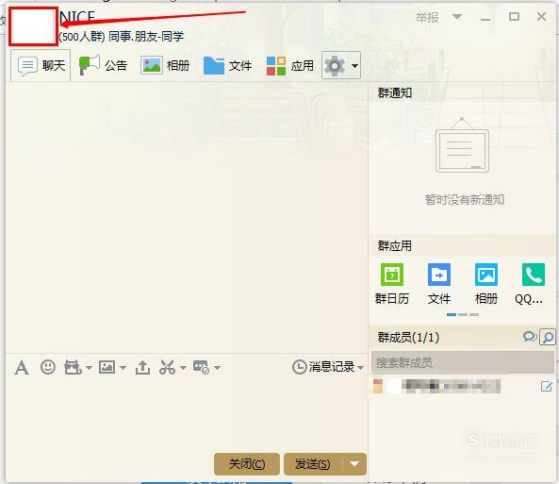The image size is (559, 484).
Task: Maximize the group chat window
Action: click(x=514, y=17)
